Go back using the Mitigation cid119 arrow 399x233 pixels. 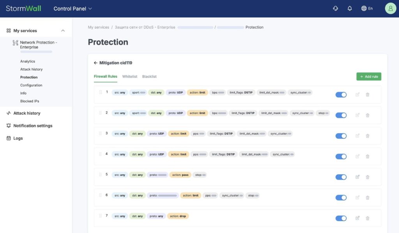coord(95,63)
